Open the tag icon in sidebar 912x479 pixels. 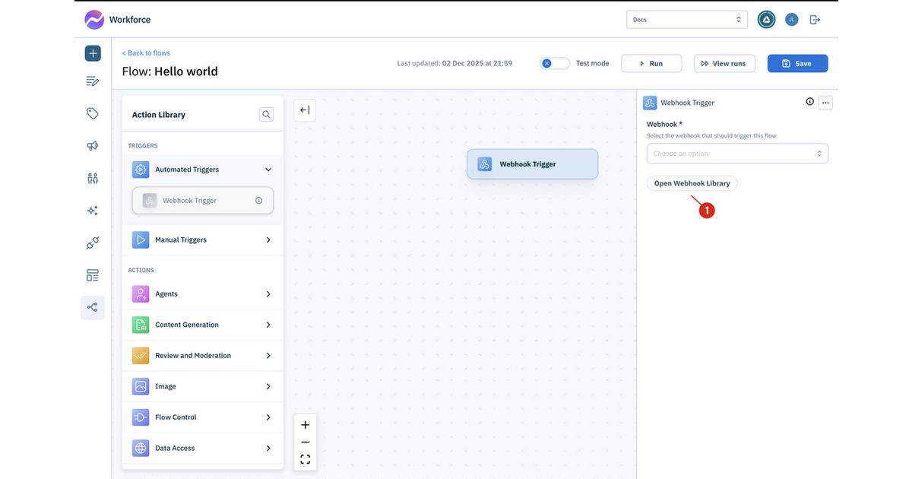pyautogui.click(x=93, y=113)
